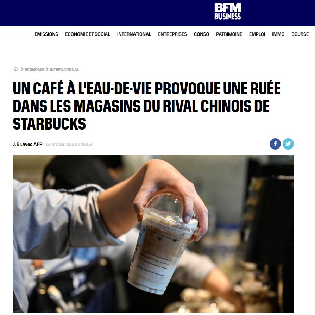Screen dimensions: 315x315
Task: Go to the Immo section
Action: click(278, 34)
